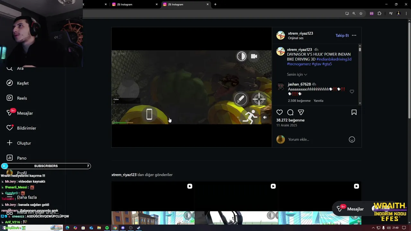Open Mesajlar in the left sidebar
This screenshot has height=231, width=411.
pyautogui.click(x=20, y=113)
